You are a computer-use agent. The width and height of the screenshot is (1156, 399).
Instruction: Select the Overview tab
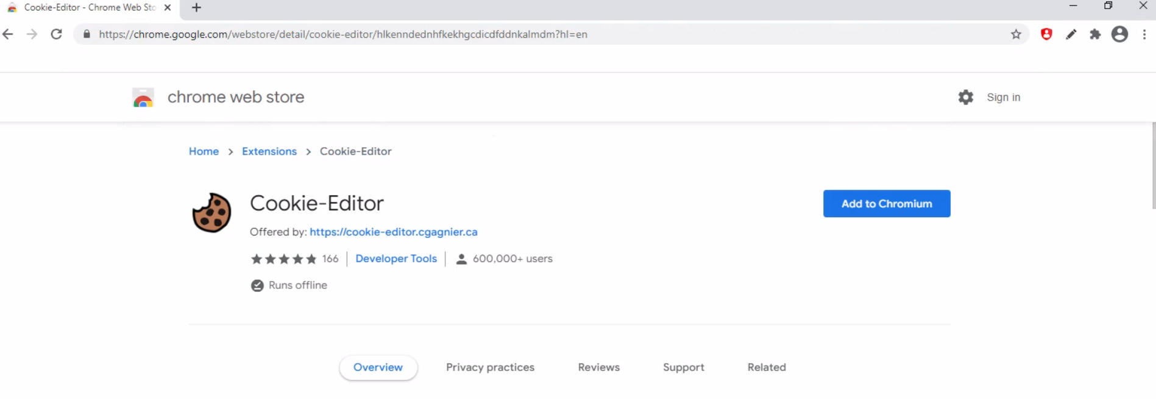tap(378, 367)
